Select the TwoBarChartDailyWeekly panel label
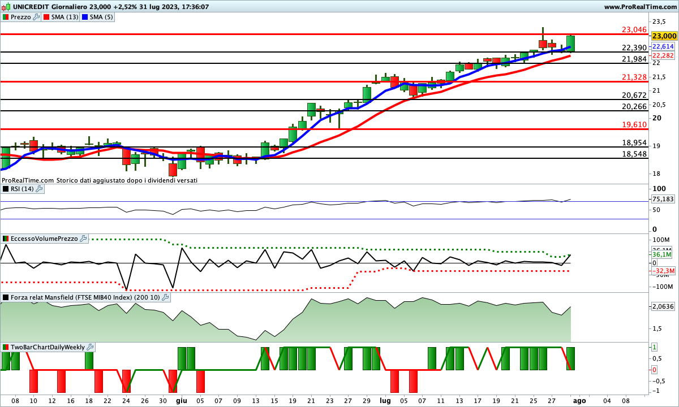The height and width of the screenshot is (407, 679). 48,347
